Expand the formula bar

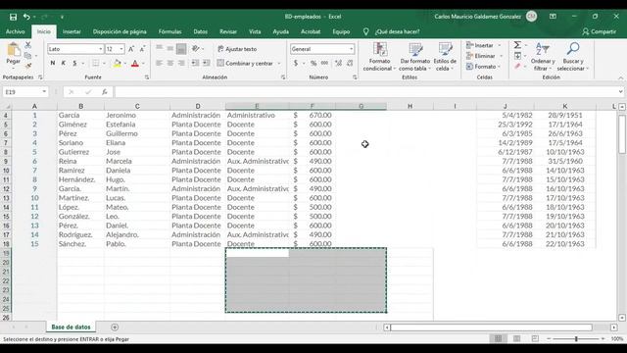pos(620,92)
